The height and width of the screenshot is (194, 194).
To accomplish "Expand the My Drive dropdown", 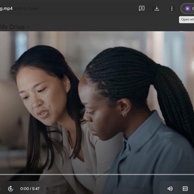I will point(28,27).
